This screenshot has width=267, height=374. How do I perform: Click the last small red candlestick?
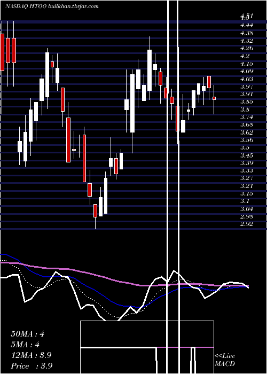click(214, 98)
